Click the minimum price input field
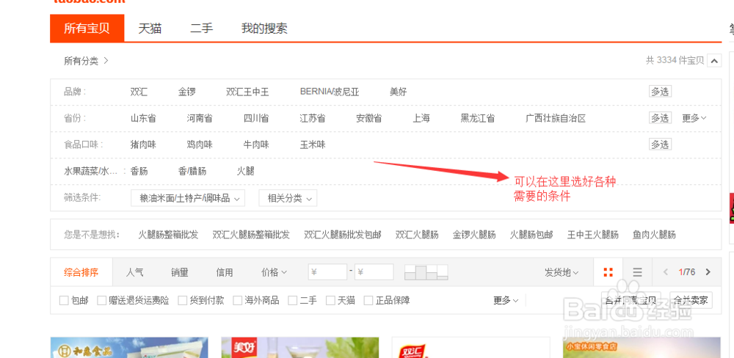Viewport: 734px width, 358px height. (x=327, y=272)
